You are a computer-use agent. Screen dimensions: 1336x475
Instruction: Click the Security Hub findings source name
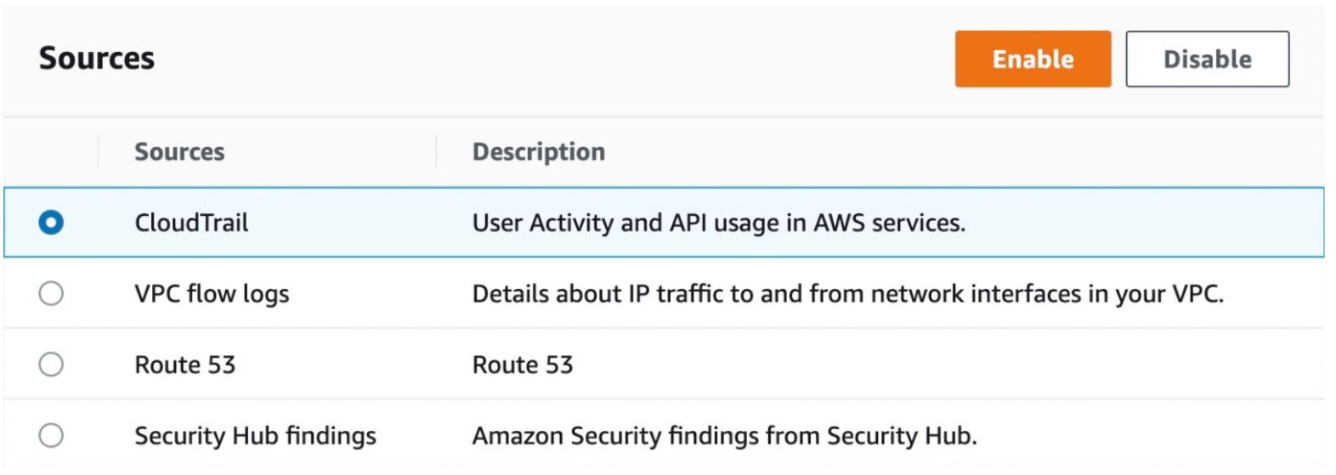coord(255,436)
